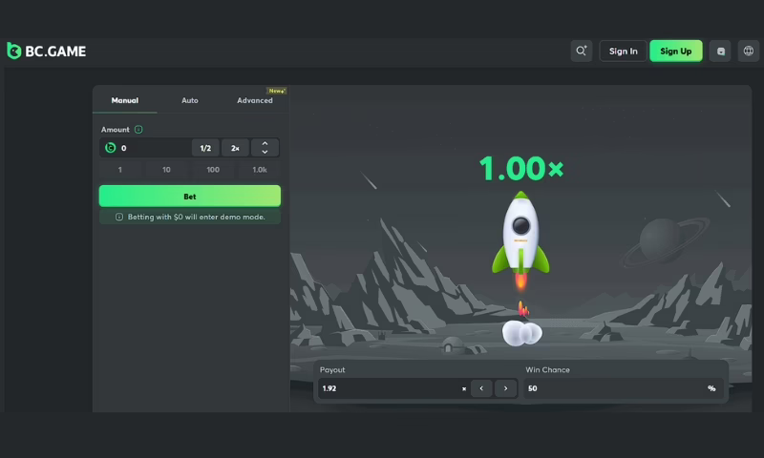The width and height of the screenshot is (764, 458).
Task: Click the BC.GAME logo
Action: point(46,52)
